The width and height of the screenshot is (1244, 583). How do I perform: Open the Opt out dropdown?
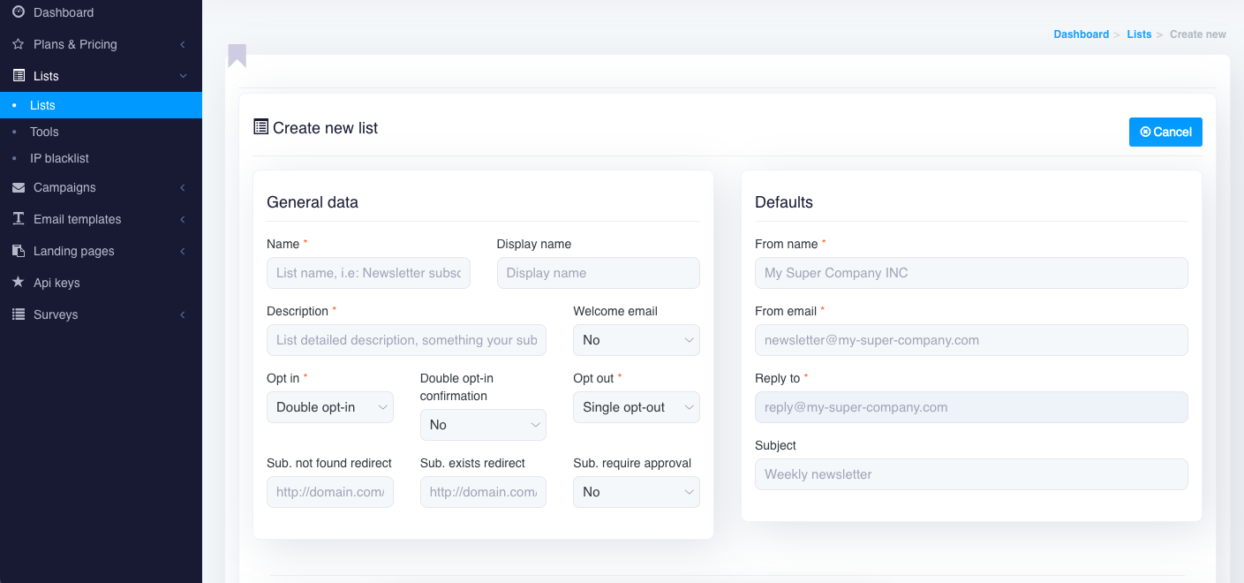636,407
